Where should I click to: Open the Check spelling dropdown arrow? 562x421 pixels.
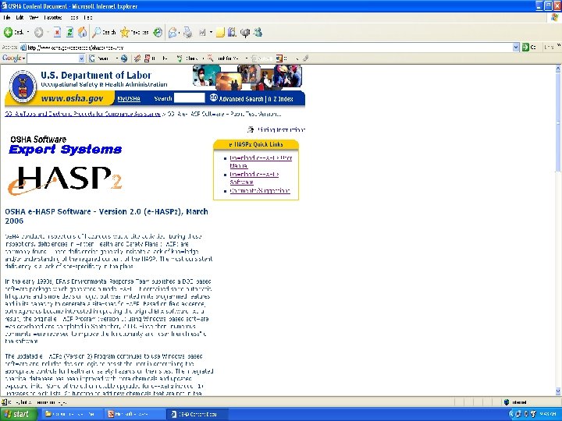203,58
